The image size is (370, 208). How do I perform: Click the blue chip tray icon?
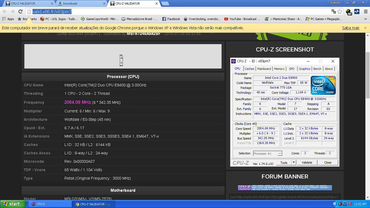coord(345,204)
